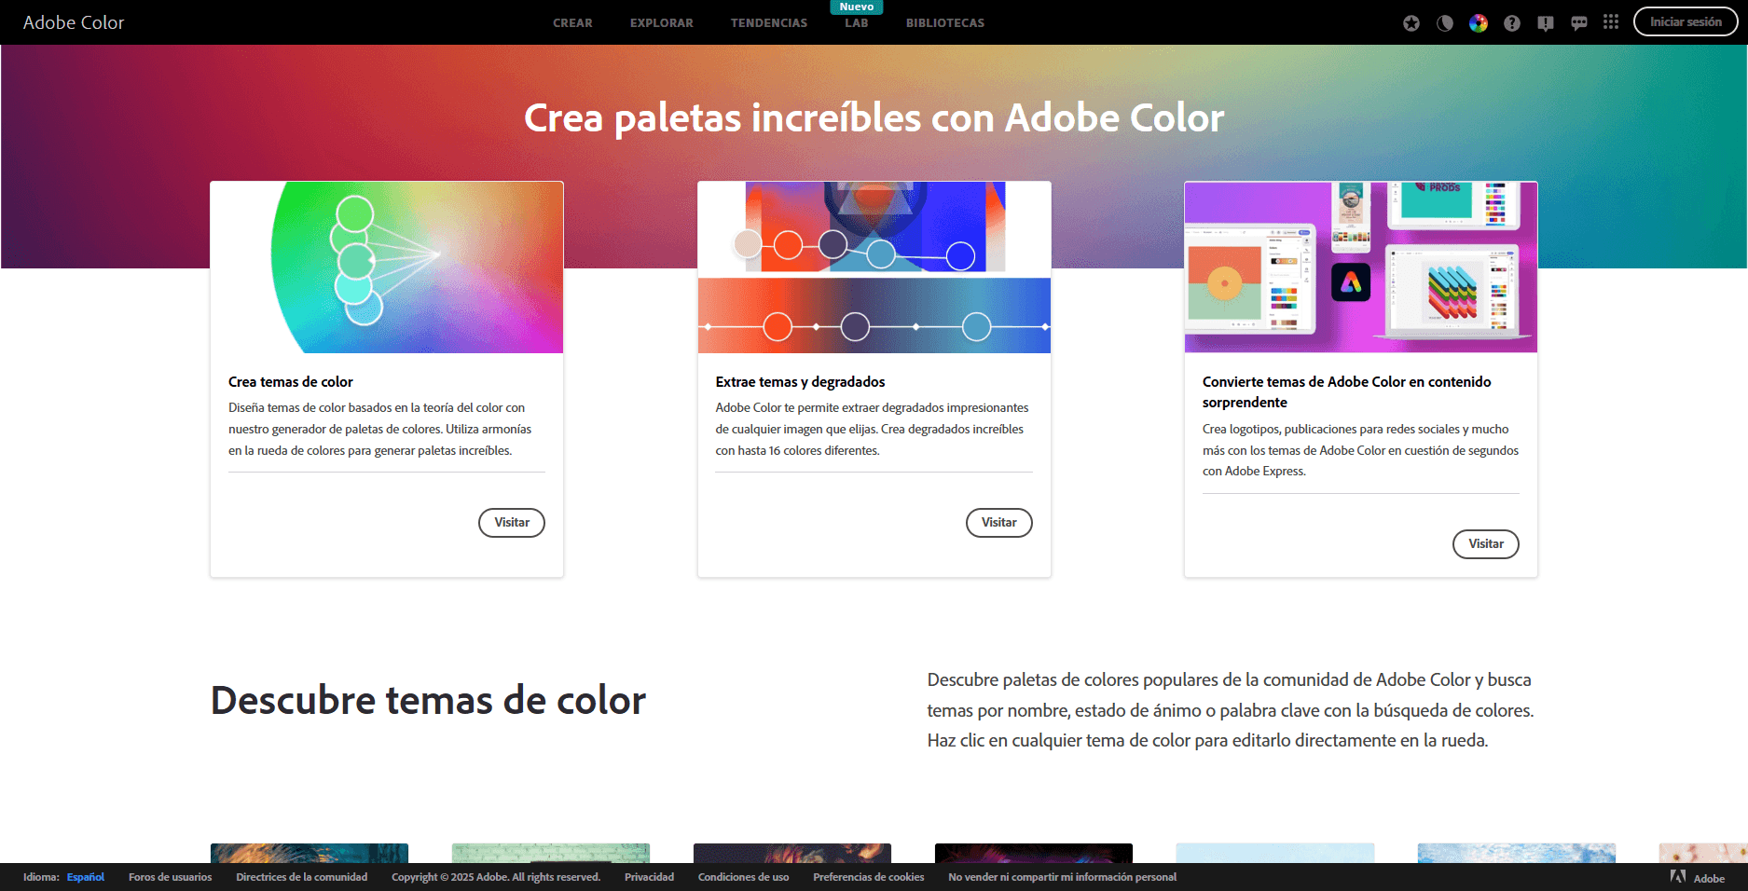Click No vender ni compartir mi información personal
1748x891 pixels.
[1063, 877]
